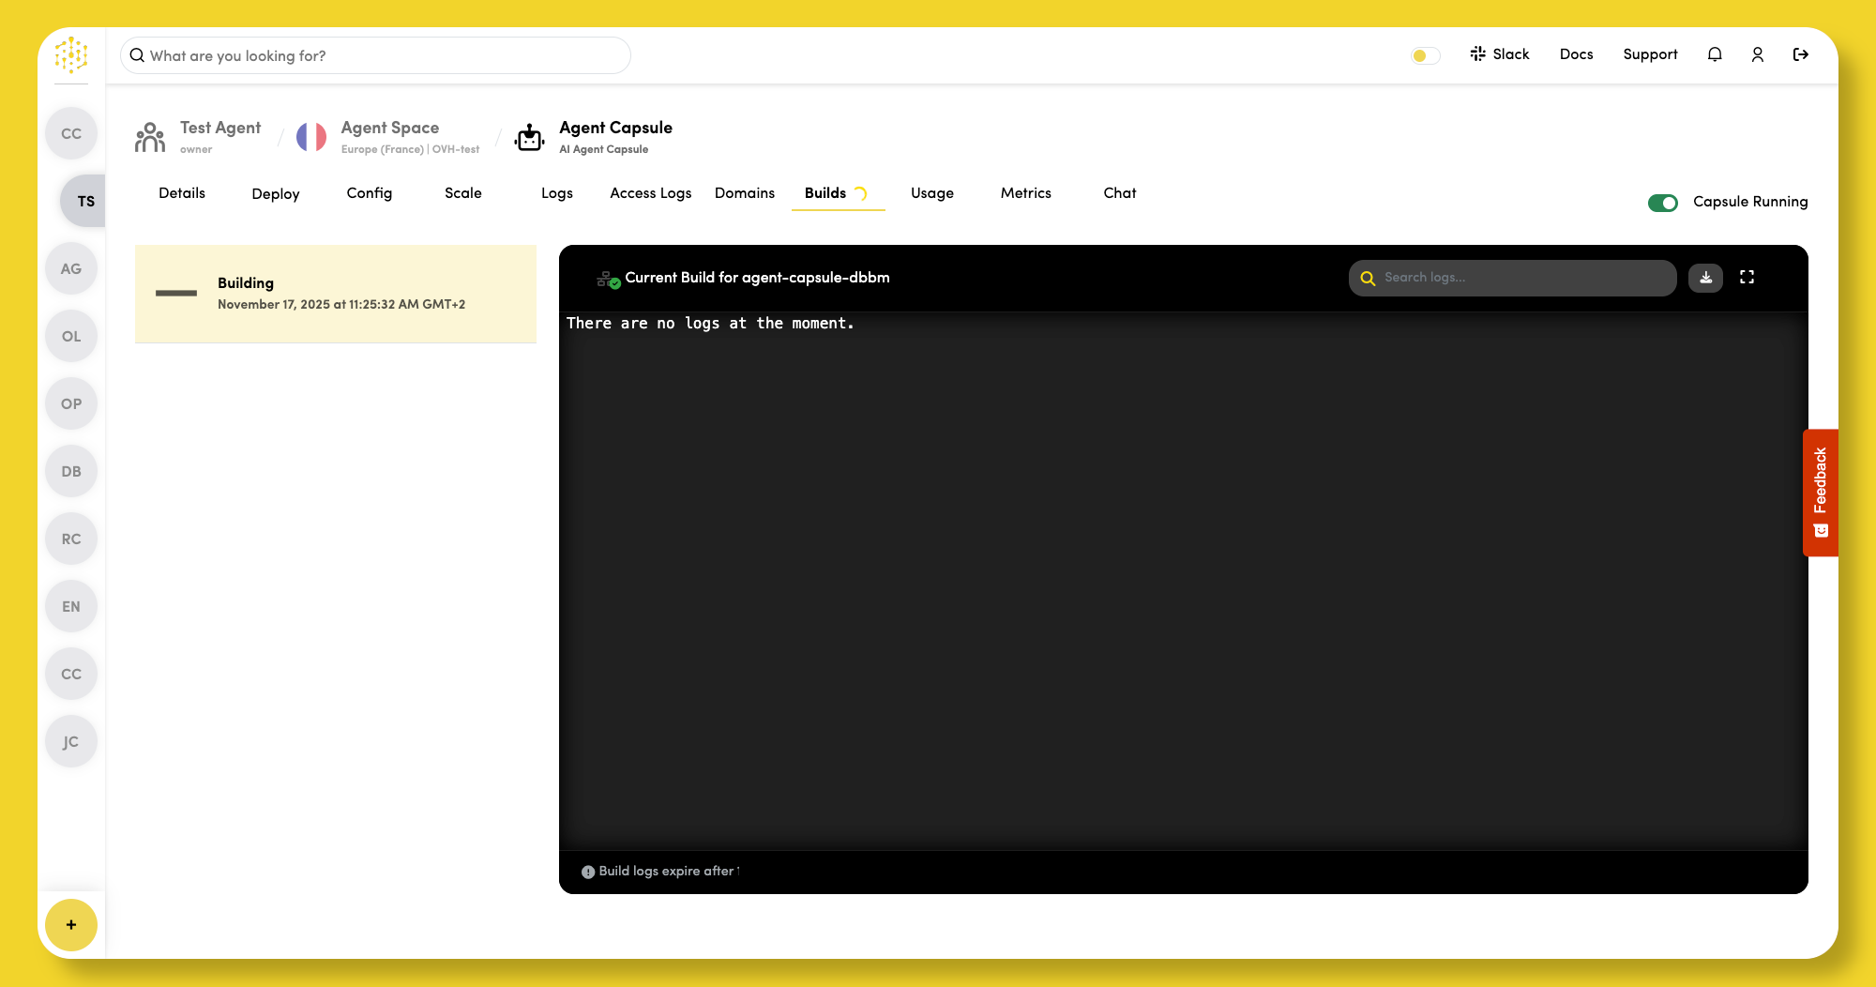The height and width of the screenshot is (987, 1876).
Task: Switch the theme toggle in the header
Action: coord(1424,55)
